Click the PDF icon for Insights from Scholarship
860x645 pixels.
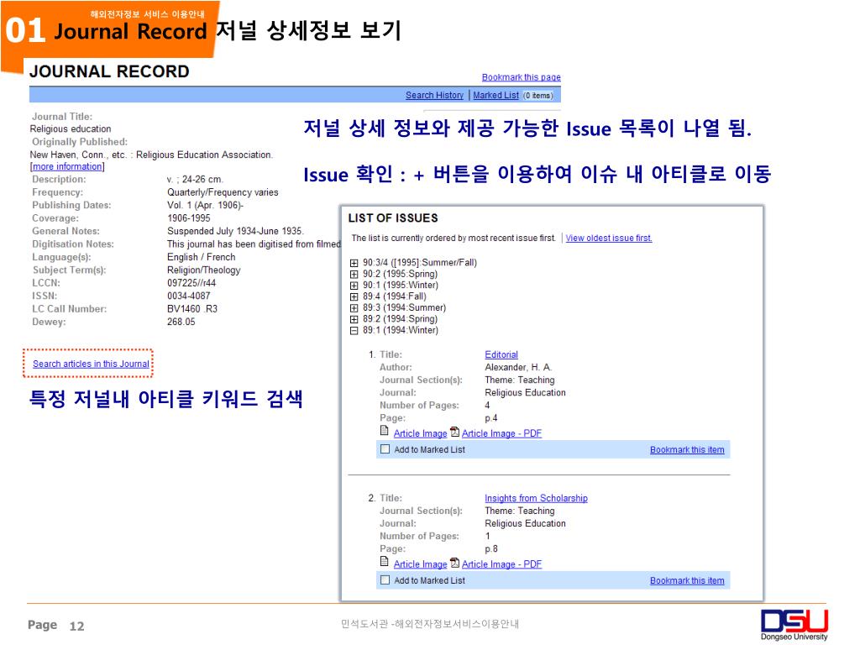click(454, 563)
